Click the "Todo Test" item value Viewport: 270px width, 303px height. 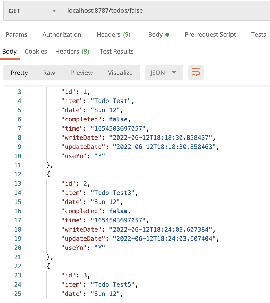pyautogui.click(x=111, y=101)
